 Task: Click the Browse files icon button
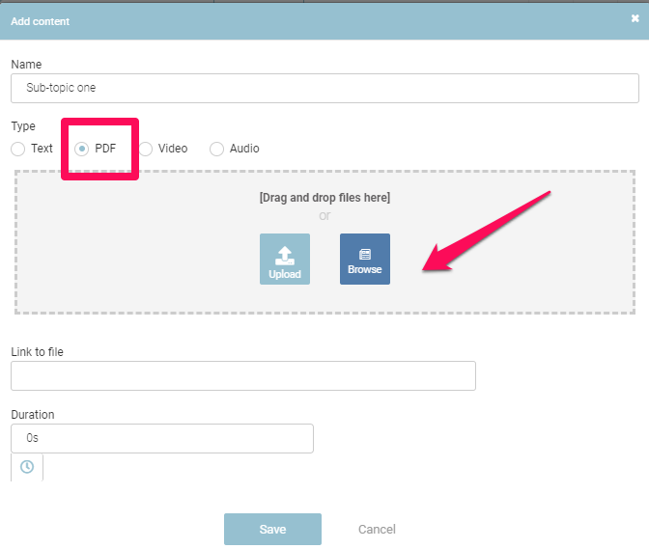pos(364,259)
